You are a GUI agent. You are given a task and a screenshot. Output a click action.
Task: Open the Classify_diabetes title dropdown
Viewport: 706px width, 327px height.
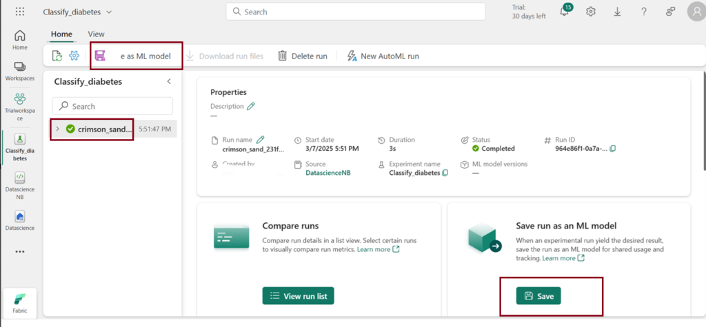click(x=109, y=12)
